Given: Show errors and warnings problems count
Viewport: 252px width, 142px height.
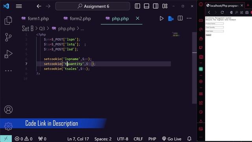Looking at the screenshot, I should click(24, 139).
